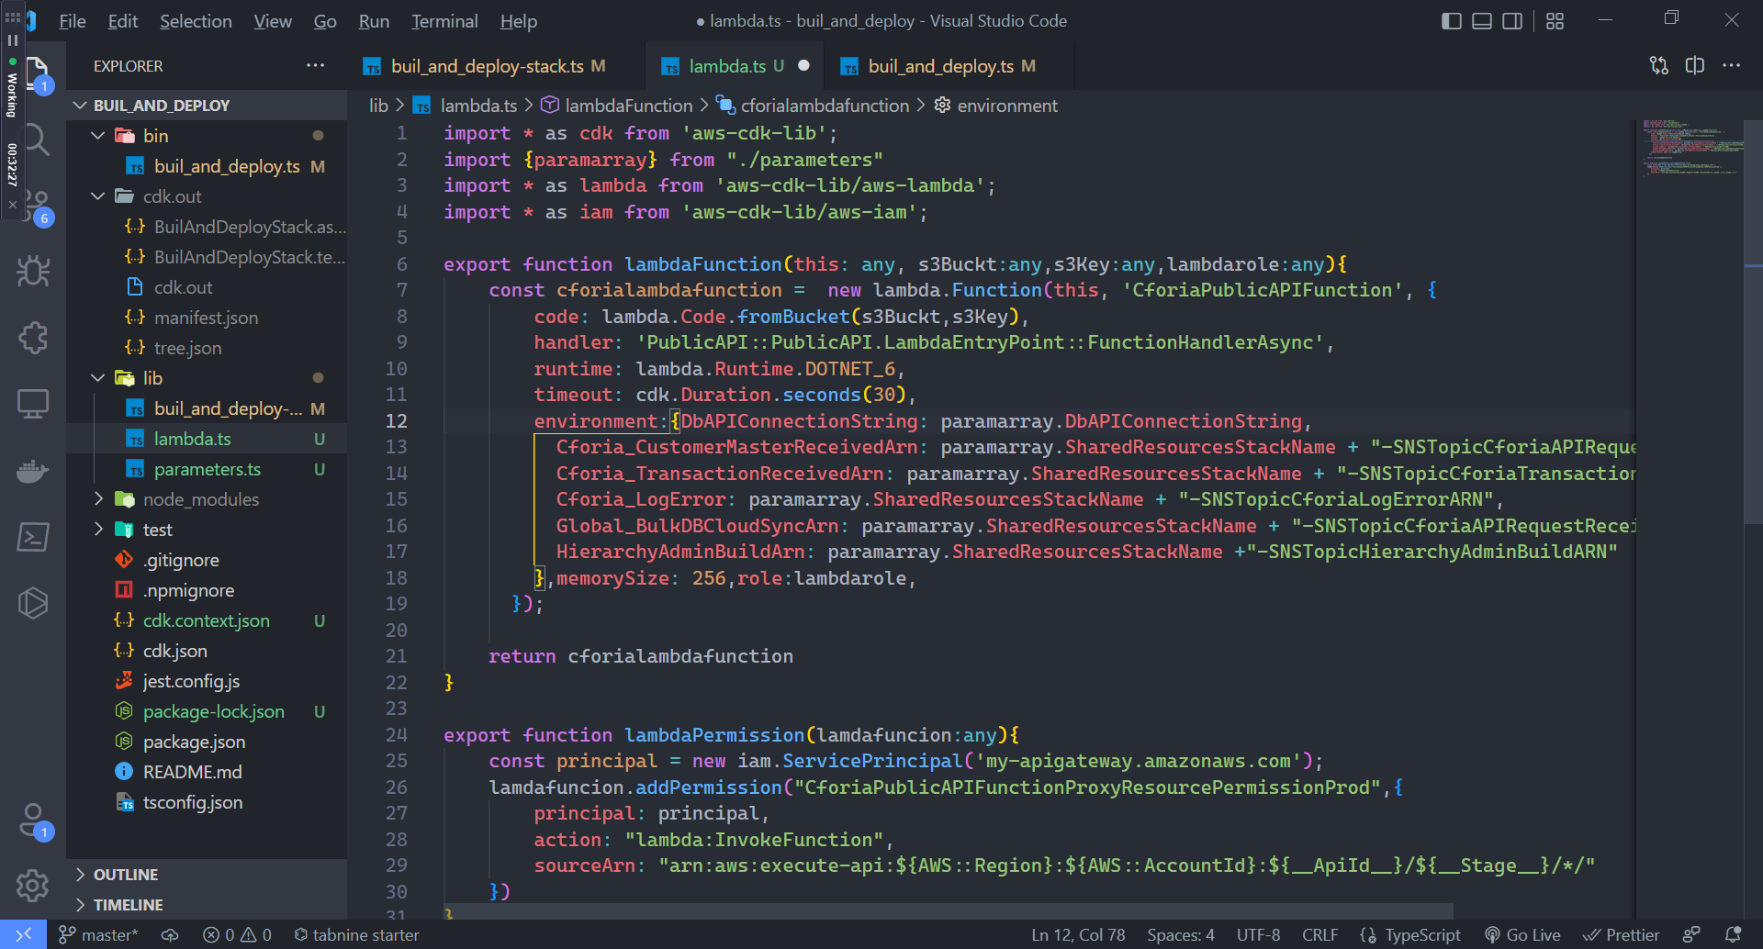Open the Extensions view
1763x949 pixels.
point(33,338)
